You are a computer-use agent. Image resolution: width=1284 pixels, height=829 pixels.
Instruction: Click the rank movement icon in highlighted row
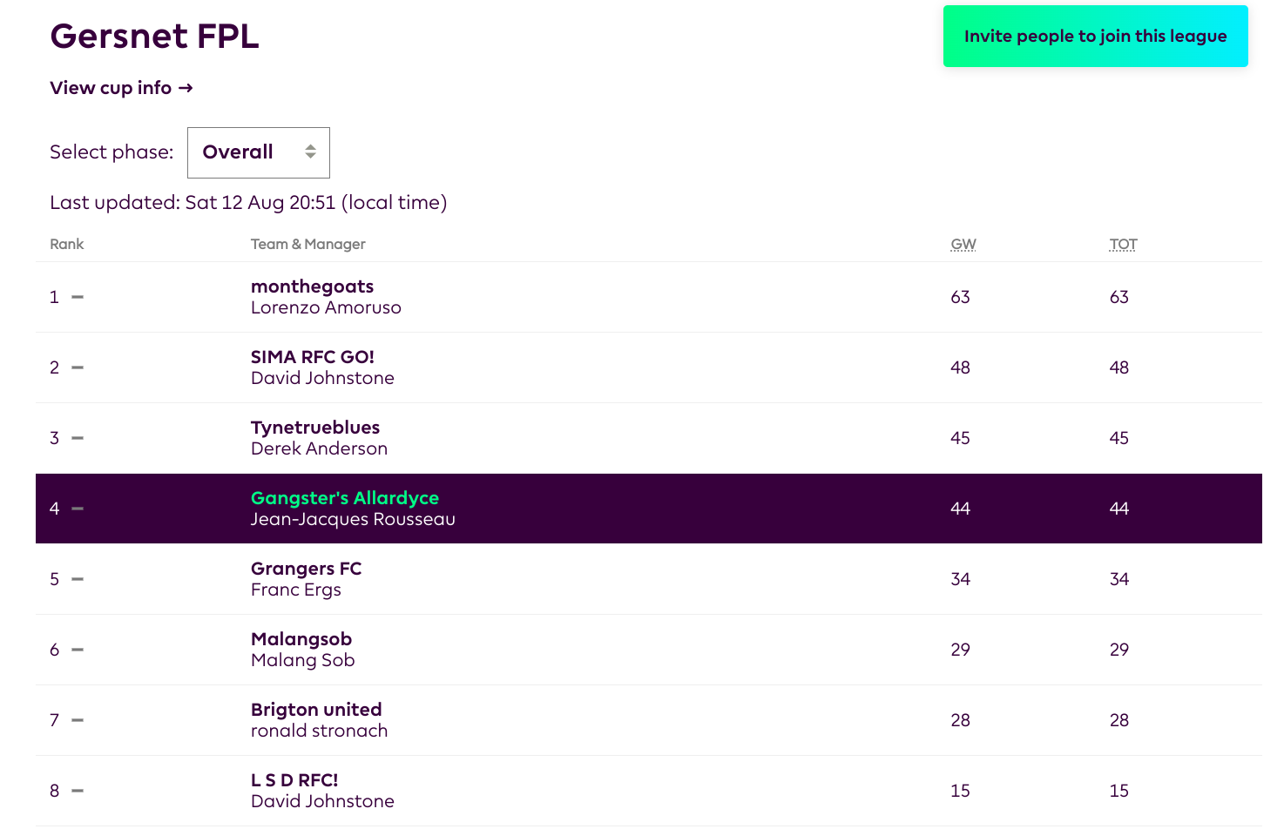tap(78, 509)
